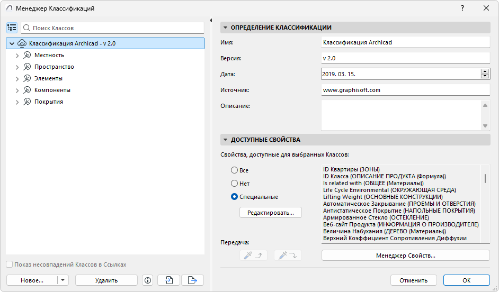Screen dimensions: 499x292
Task: Open the help question mark in title bar
Action: click(462, 8)
